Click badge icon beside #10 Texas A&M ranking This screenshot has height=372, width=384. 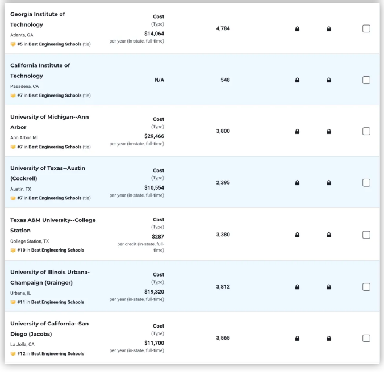(x=13, y=250)
